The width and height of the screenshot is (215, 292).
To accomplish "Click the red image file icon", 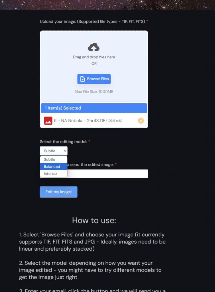I will coord(48,121).
